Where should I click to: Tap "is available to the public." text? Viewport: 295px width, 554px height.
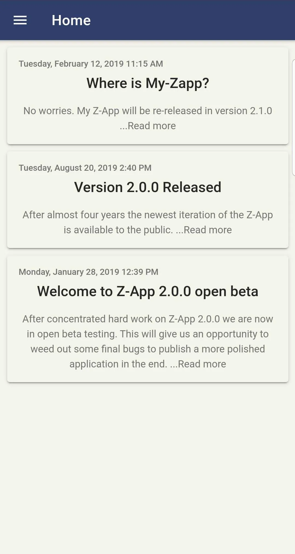(x=118, y=230)
